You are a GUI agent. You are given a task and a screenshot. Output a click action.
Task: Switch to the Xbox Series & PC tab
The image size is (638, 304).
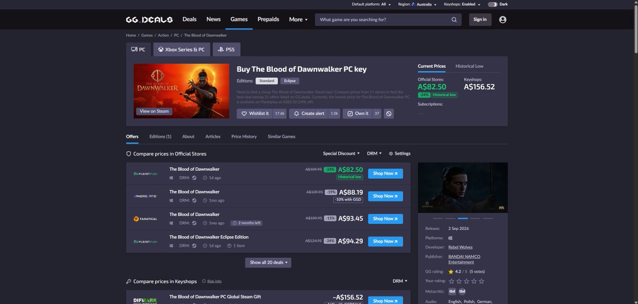tap(181, 49)
